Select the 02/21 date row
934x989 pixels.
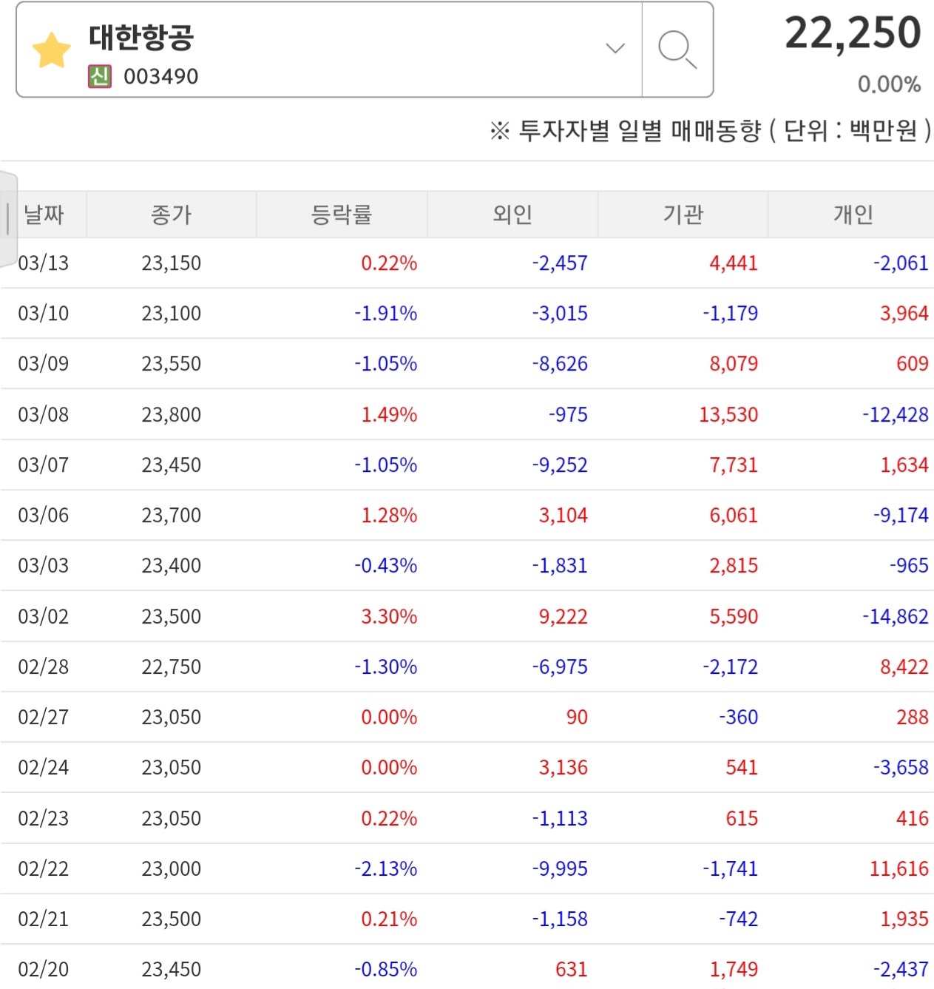point(467,919)
